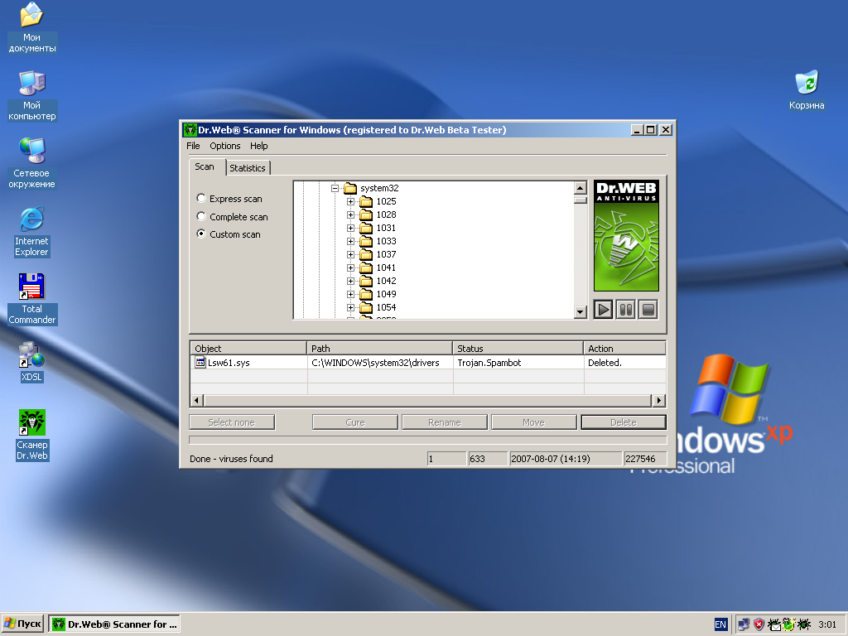This screenshot has height=636, width=848.
Task: Stop the scan with the stop button
Action: click(x=648, y=310)
